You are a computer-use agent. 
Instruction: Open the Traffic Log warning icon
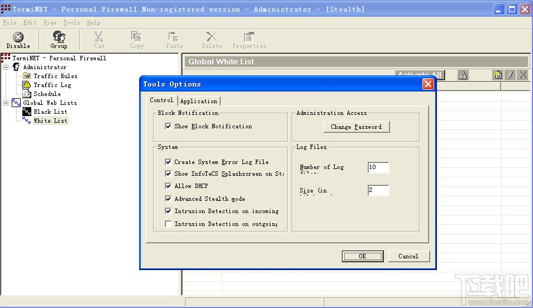26,85
